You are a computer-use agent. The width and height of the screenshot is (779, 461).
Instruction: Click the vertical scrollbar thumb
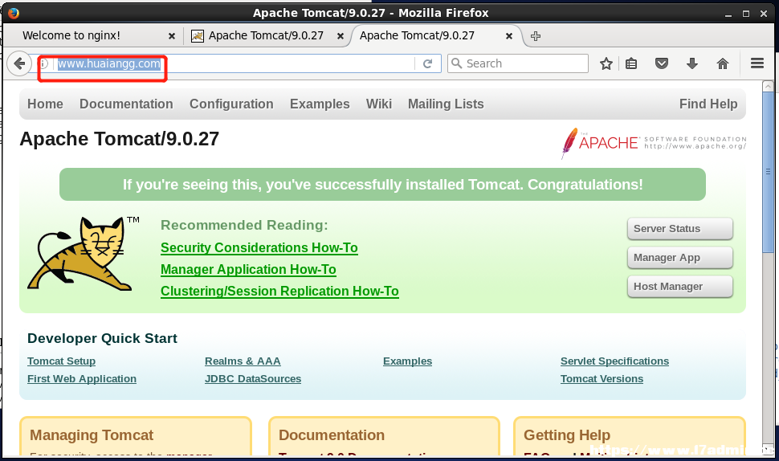tap(768, 173)
